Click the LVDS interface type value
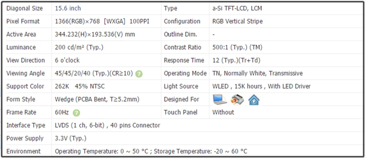This screenshot has width=367, height=158. pyautogui.click(x=108, y=125)
